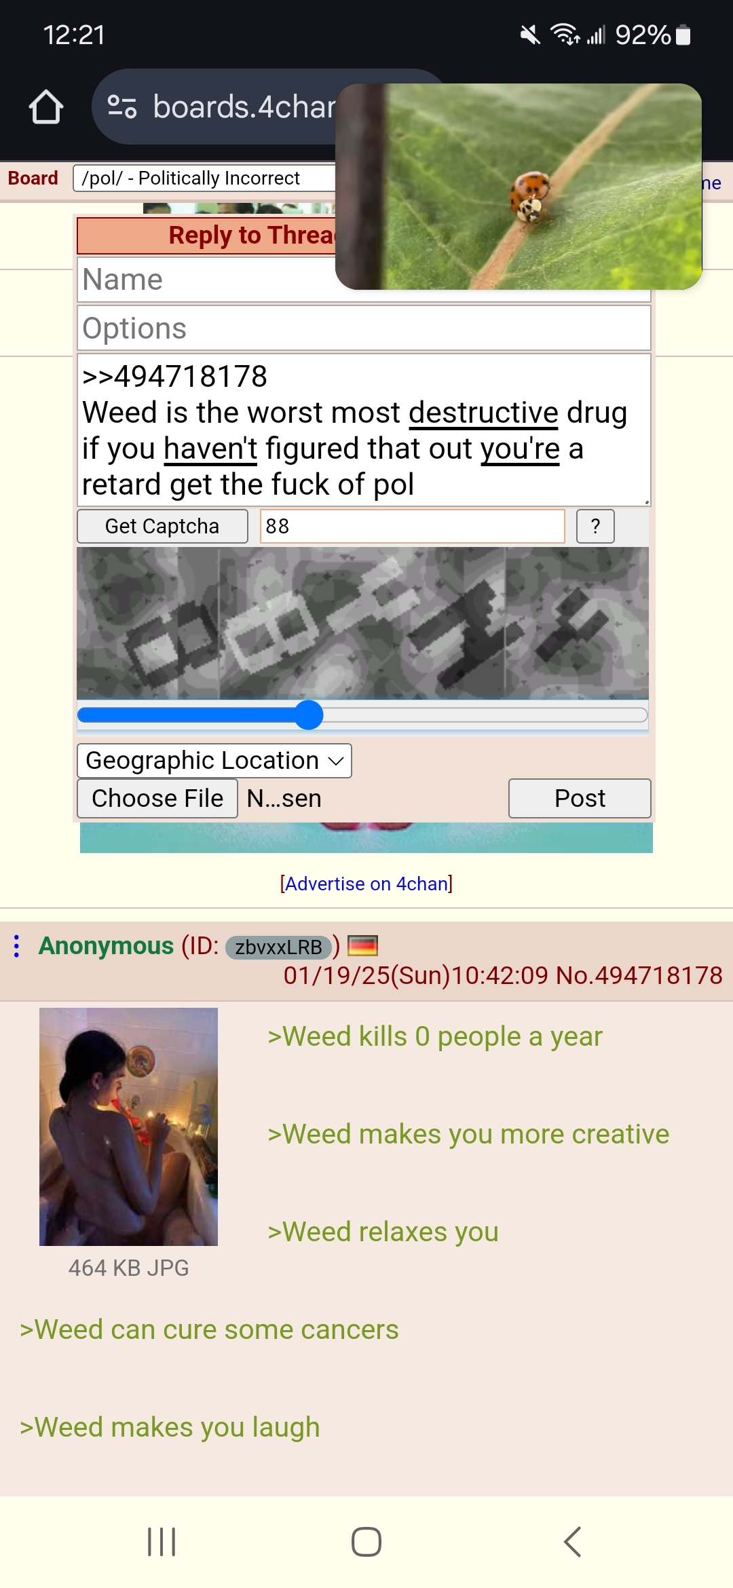This screenshot has height=1588, width=733.
Task: Click poster ID zbvxxLRB badge
Action: [x=278, y=947]
